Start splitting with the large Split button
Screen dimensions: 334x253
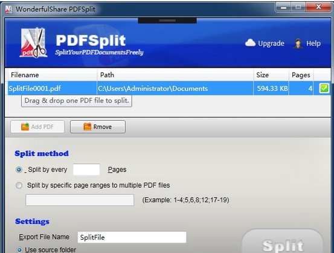click(x=283, y=242)
